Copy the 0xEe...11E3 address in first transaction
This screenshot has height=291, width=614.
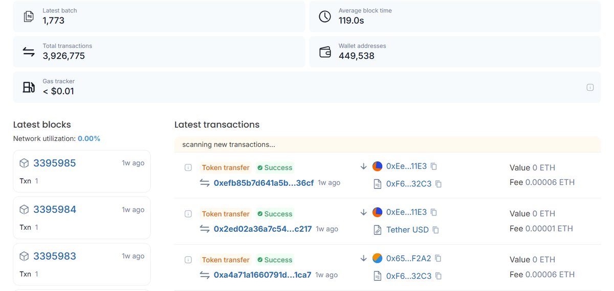pos(434,166)
